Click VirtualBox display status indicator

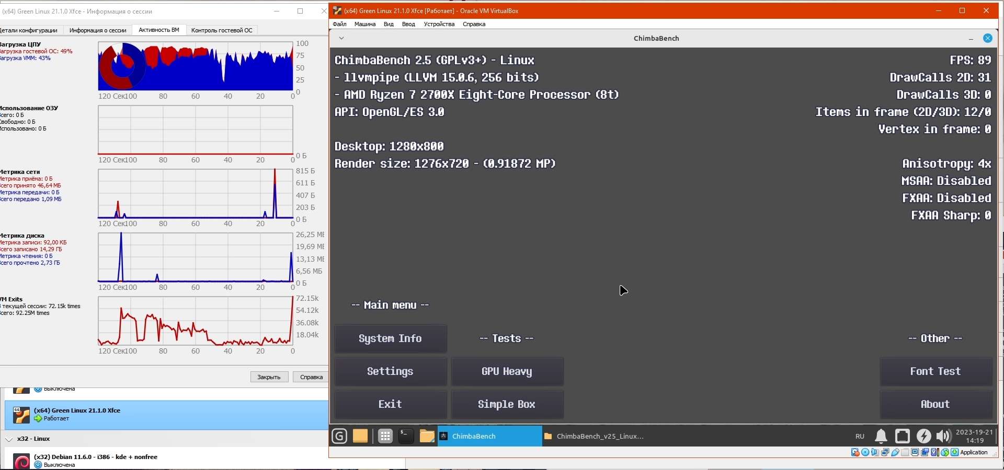[915, 452]
